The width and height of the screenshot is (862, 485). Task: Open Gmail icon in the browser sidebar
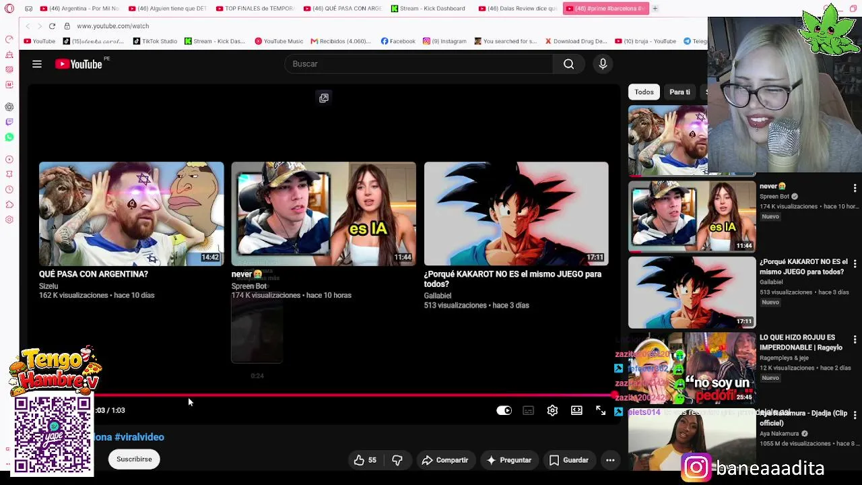9,84
